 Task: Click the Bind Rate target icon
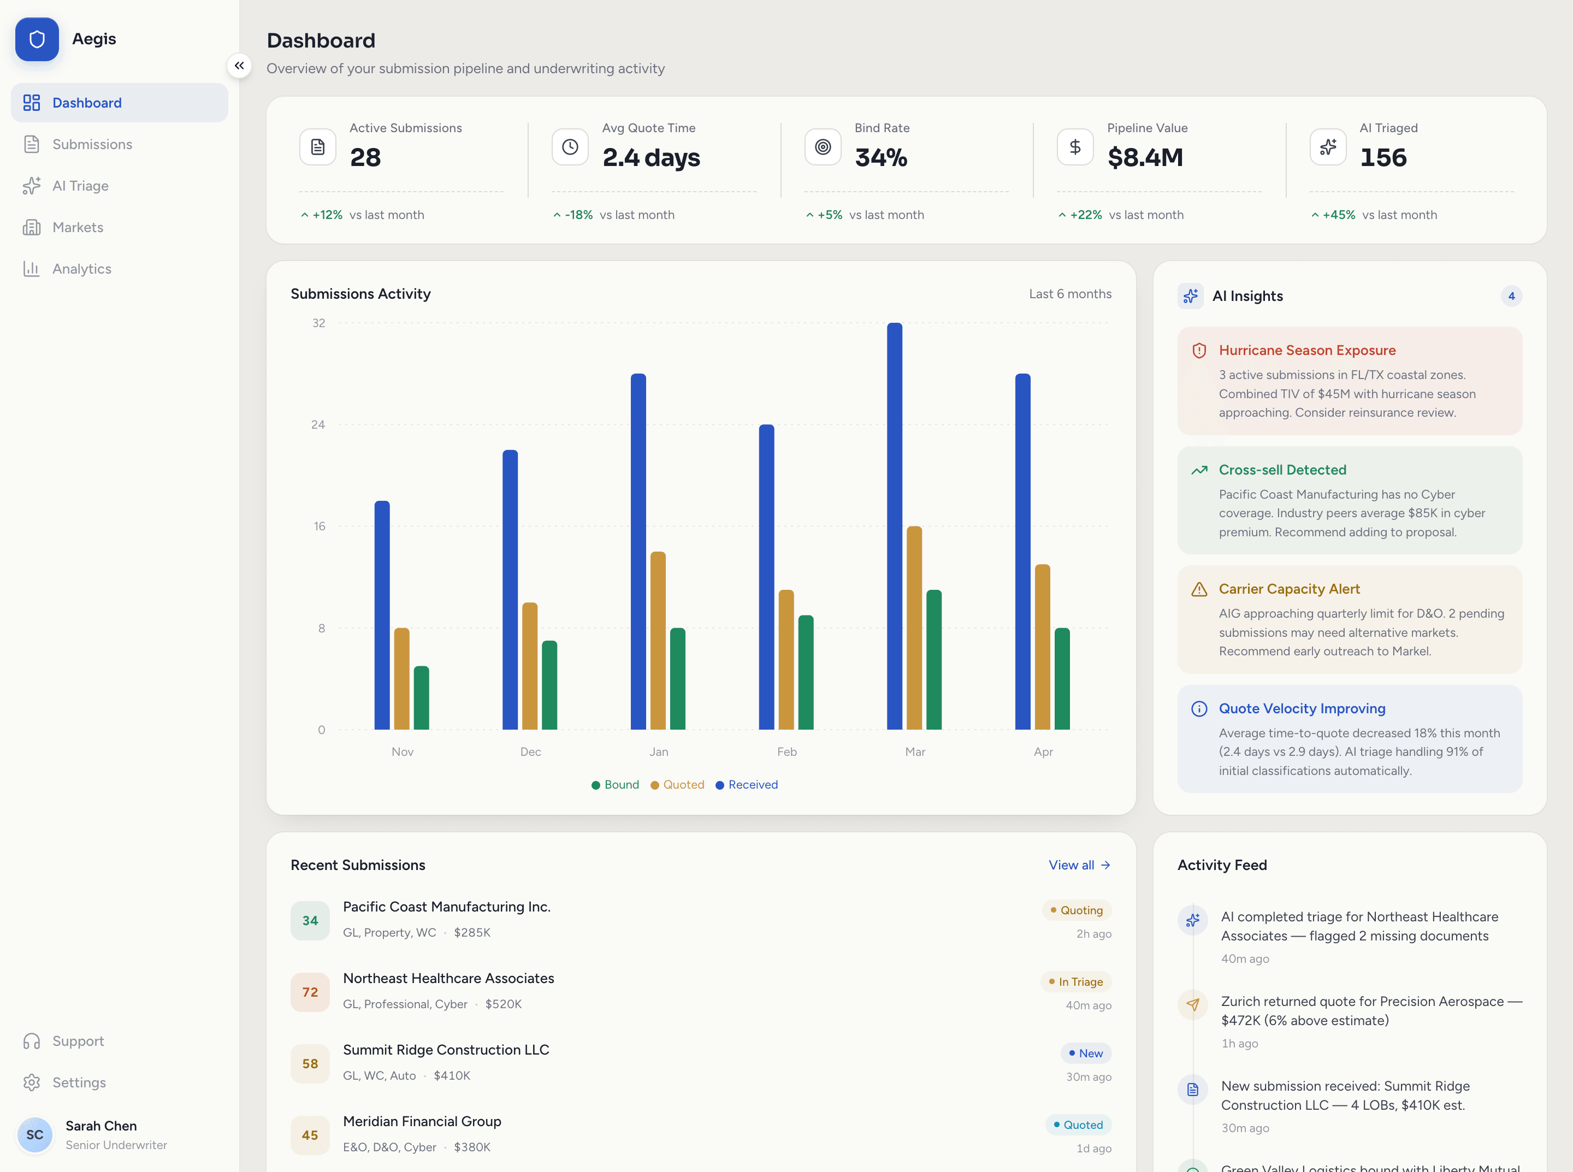coord(823,147)
